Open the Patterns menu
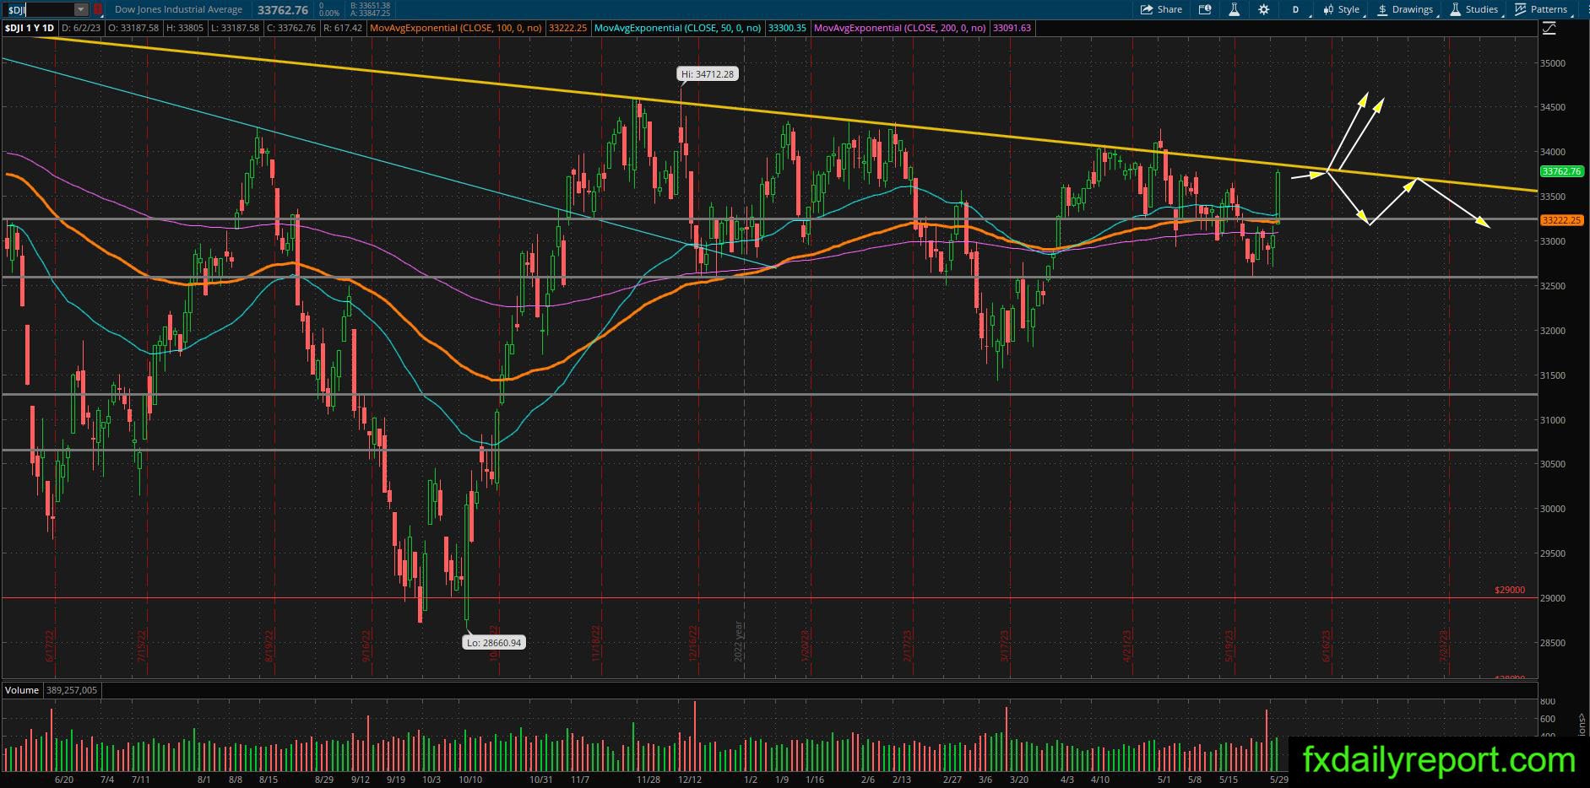The image size is (1590, 788). tap(1542, 9)
